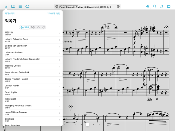Expand chevron for Brahms row

(60, 53)
